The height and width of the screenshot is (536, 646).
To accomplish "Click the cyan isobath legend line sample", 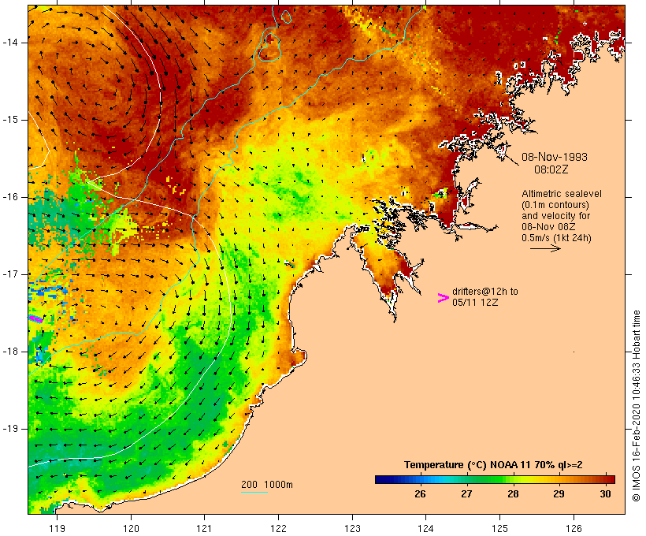I will coord(254,492).
